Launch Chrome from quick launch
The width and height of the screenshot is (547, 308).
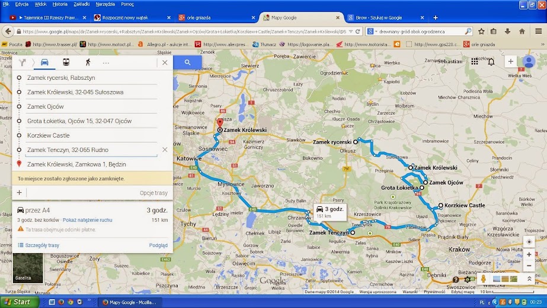click(70, 302)
